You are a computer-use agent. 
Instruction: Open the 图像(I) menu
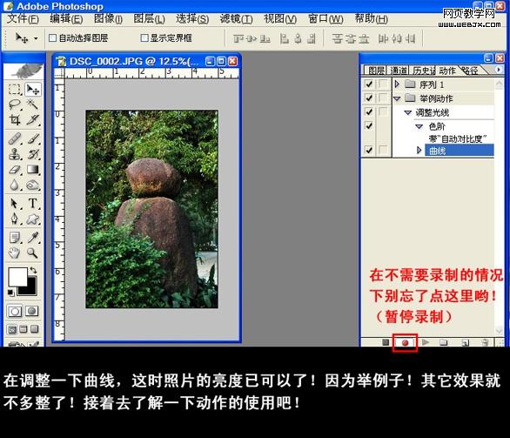[108, 19]
